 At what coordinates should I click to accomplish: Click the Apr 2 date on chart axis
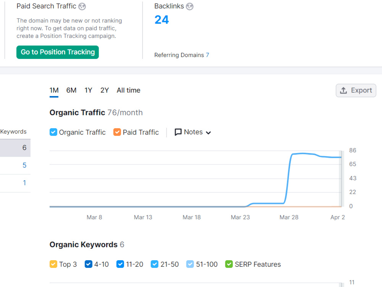pos(338,217)
